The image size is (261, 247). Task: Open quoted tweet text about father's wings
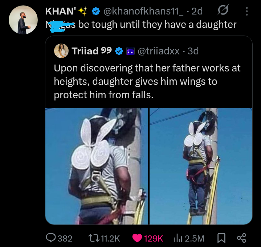147,82
